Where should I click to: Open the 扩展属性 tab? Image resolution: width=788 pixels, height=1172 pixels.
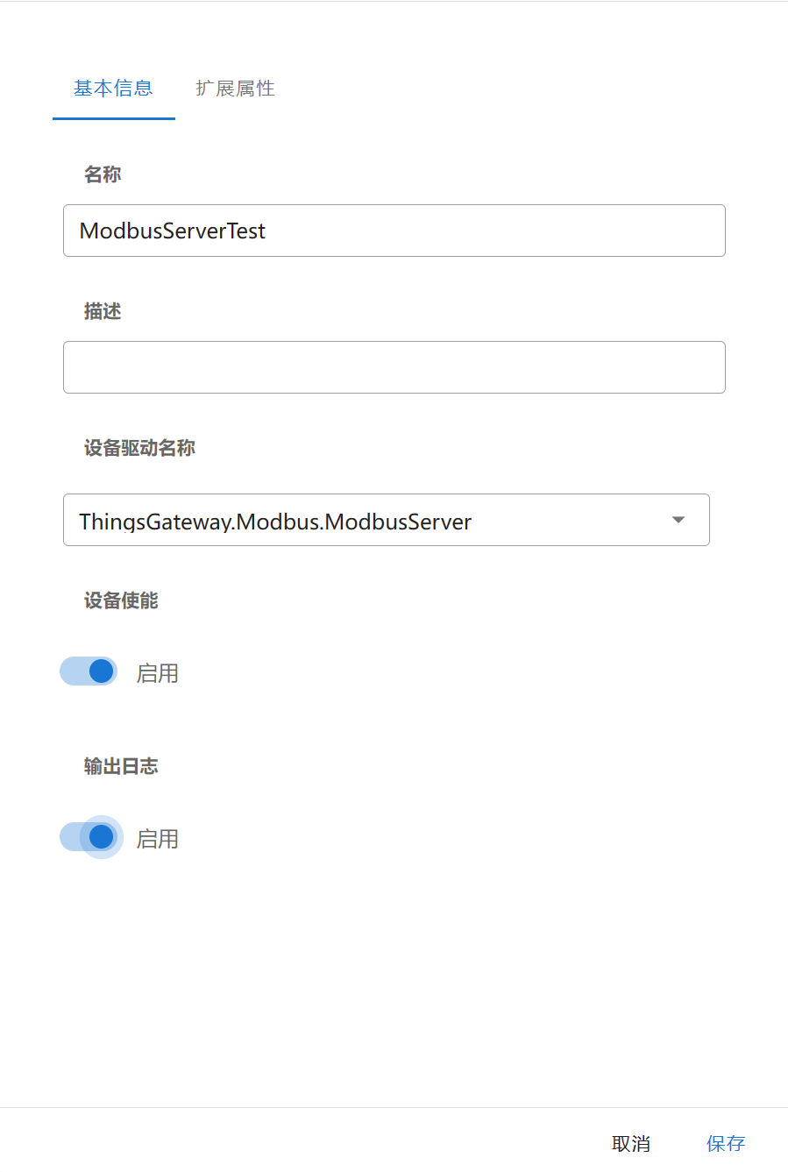click(235, 89)
